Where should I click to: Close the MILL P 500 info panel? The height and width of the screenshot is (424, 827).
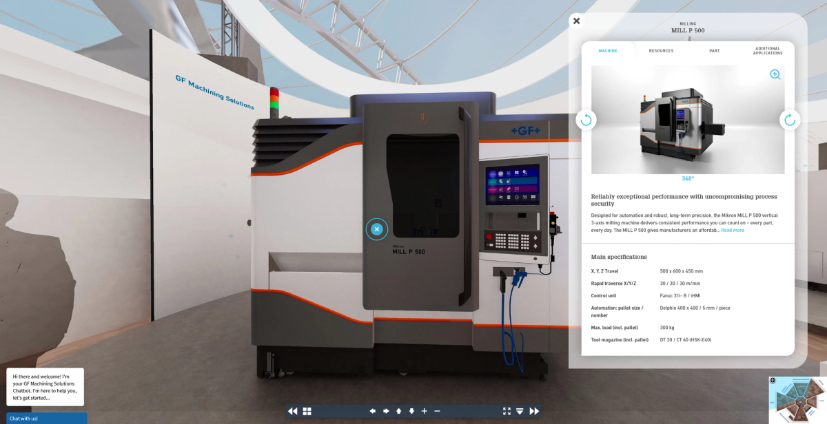click(577, 21)
